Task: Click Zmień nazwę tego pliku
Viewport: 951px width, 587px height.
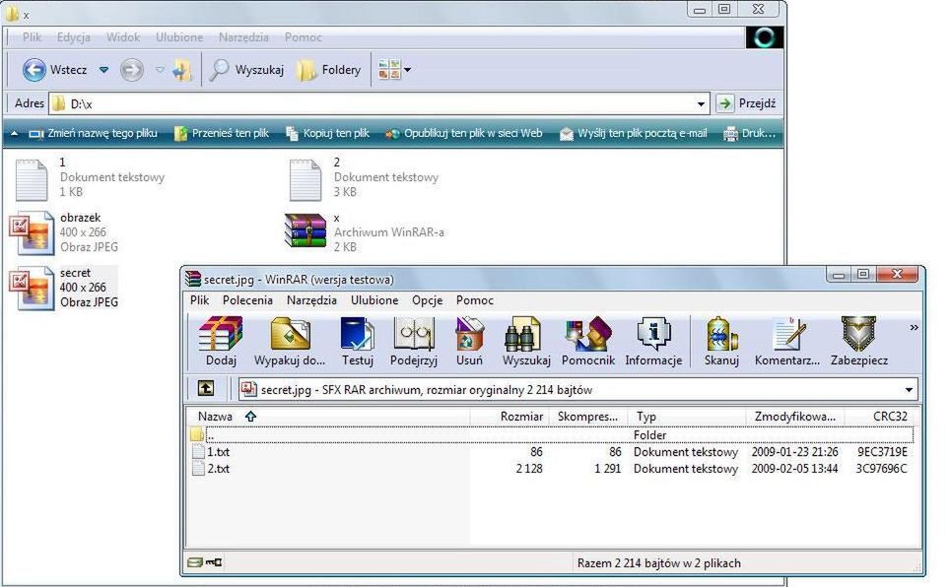Action: (94, 133)
